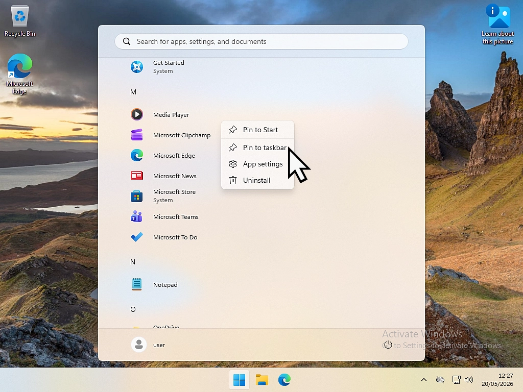The height and width of the screenshot is (392, 523).
Task: Choose Pin to taskbar in context menu
Action: [x=257, y=148]
